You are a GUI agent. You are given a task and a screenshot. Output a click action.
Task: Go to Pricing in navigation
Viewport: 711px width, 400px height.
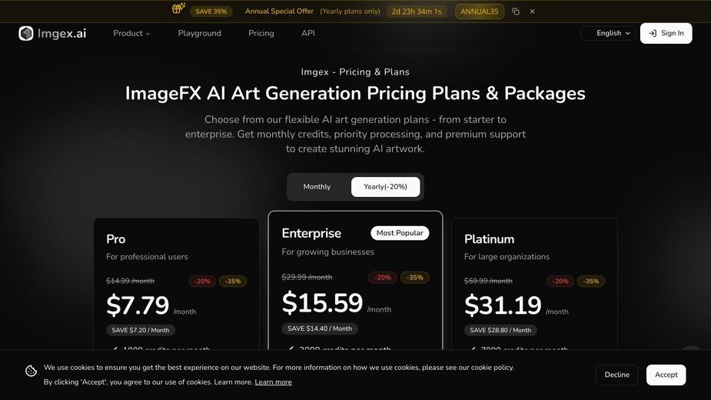261,33
